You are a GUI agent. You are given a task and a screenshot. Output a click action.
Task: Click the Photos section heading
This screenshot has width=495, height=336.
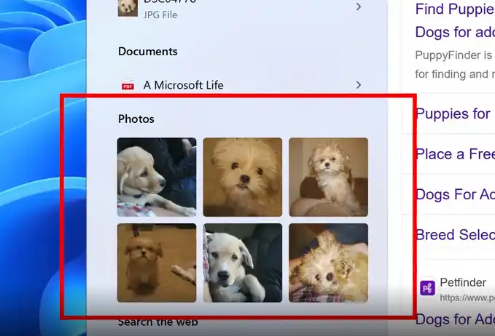point(136,119)
